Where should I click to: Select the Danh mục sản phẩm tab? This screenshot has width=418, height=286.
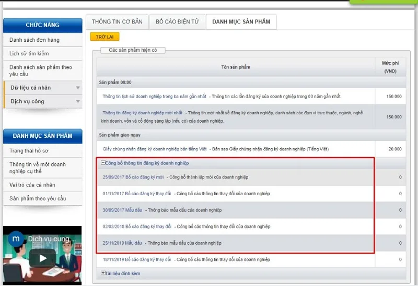coord(241,22)
